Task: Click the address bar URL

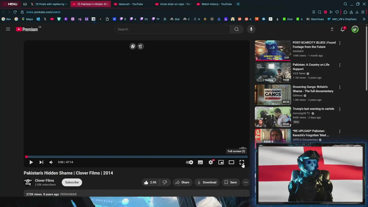Action: click(43, 12)
